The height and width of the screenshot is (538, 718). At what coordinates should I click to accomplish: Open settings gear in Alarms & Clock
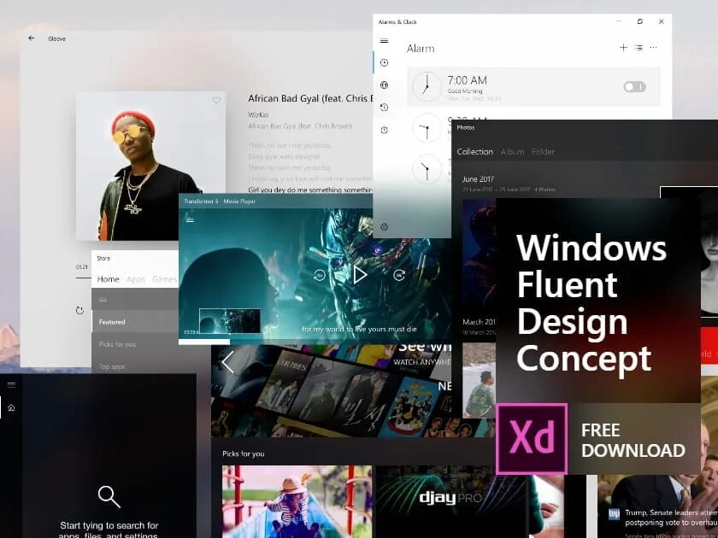(384, 226)
